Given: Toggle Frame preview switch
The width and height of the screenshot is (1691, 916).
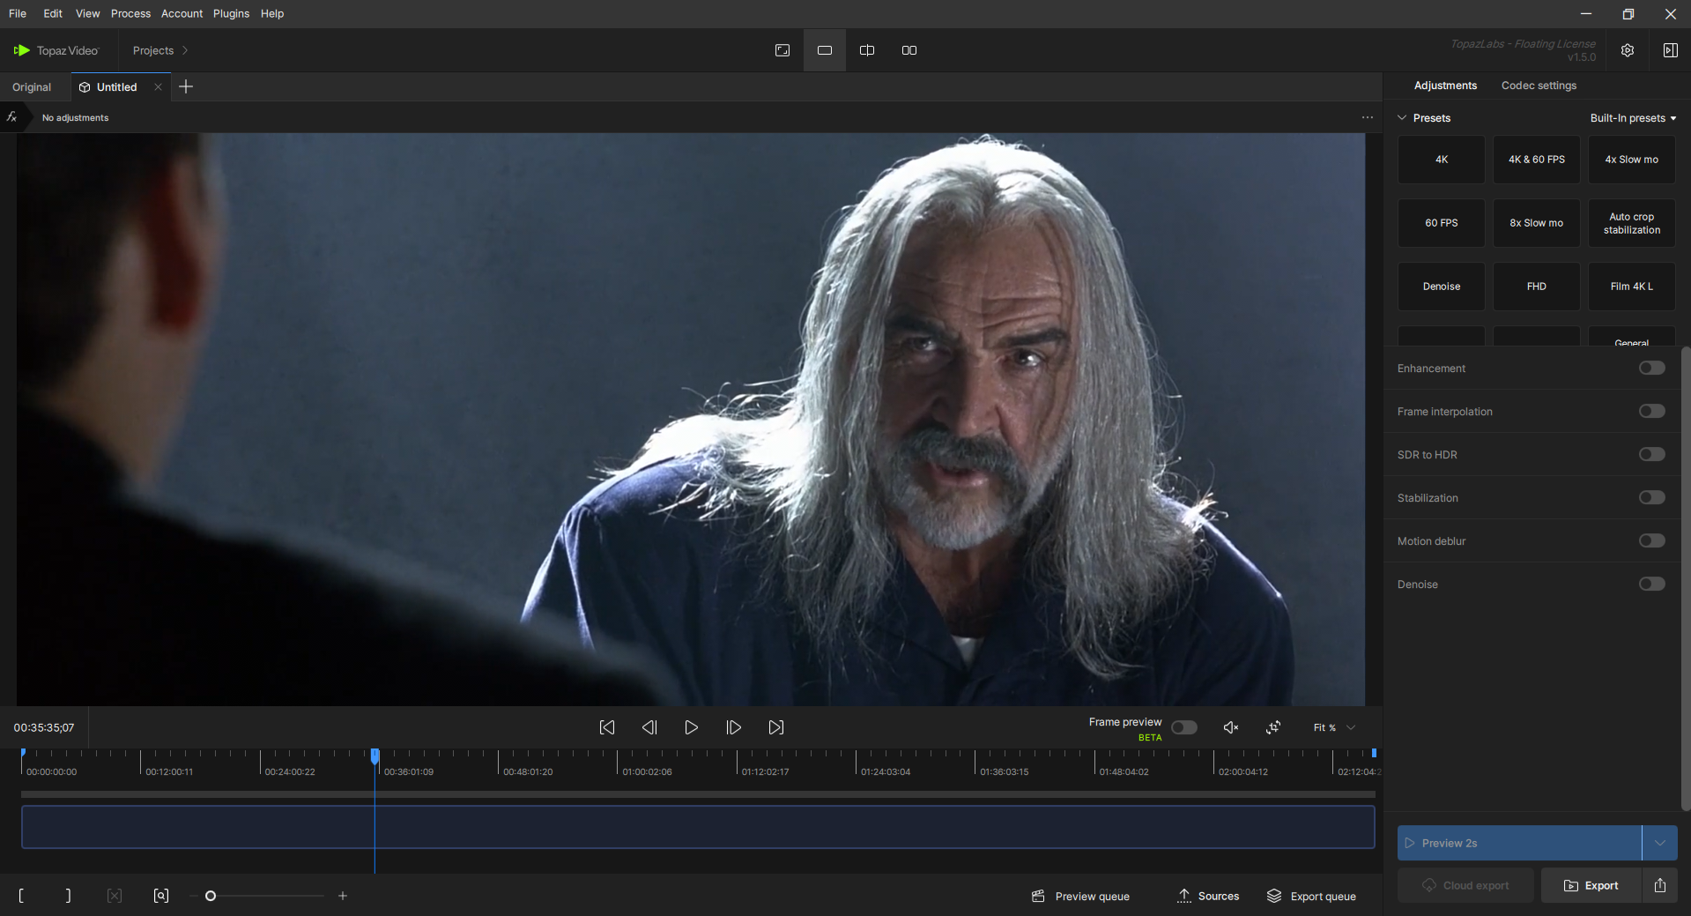Looking at the screenshot, I should pyautogui.click(x=1184, y=727).
